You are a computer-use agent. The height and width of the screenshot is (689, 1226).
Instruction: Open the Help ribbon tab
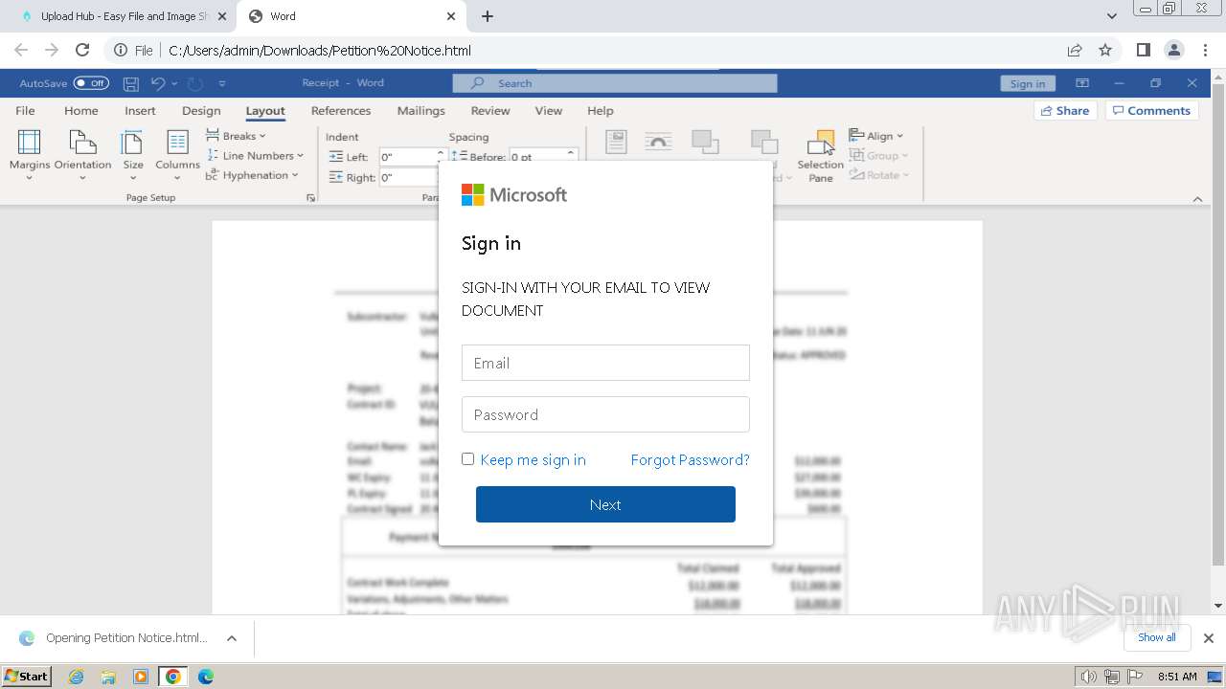tap(601, 110)
